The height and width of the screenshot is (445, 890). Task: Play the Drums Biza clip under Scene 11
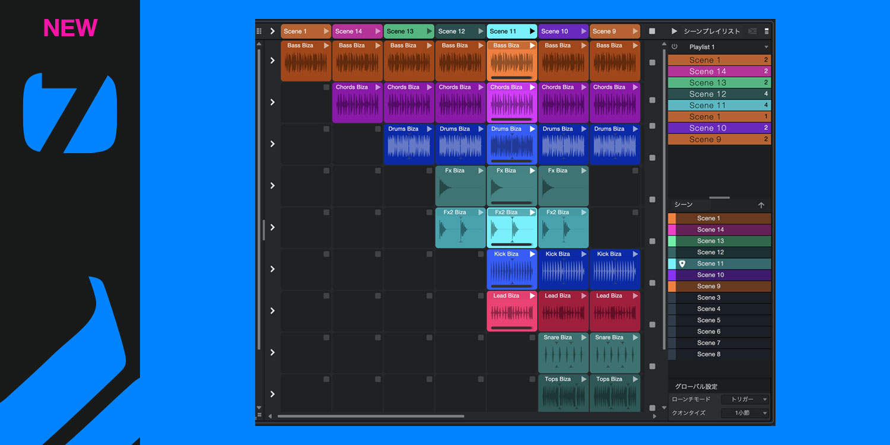pos(532,129)
